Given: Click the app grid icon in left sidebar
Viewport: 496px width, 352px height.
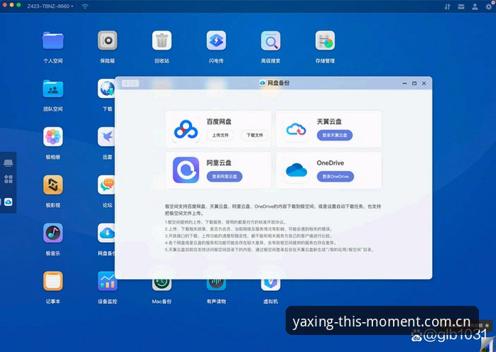Looking at the screenshot, I should (9, 179).
